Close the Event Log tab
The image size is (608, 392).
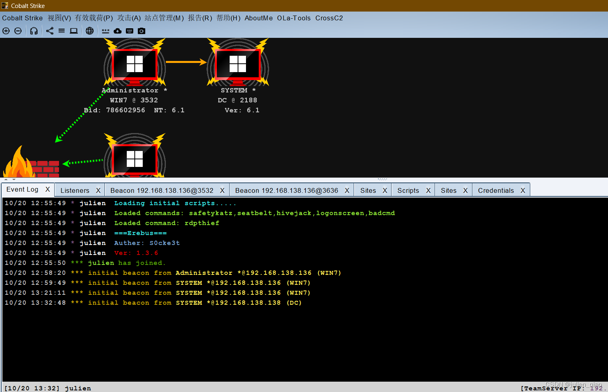point(47,190)
